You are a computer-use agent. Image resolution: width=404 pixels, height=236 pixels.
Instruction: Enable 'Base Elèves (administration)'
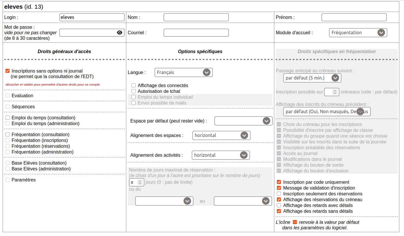[8, 169]
